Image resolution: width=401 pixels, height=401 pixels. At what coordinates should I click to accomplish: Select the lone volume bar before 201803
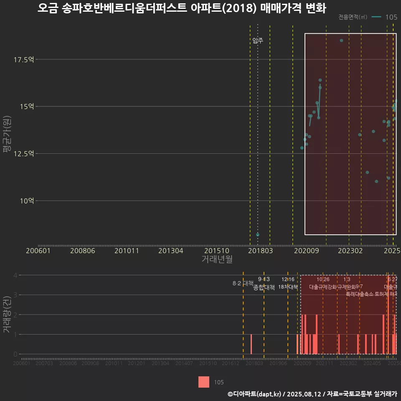pyautogui.click(x=251, y=344)
